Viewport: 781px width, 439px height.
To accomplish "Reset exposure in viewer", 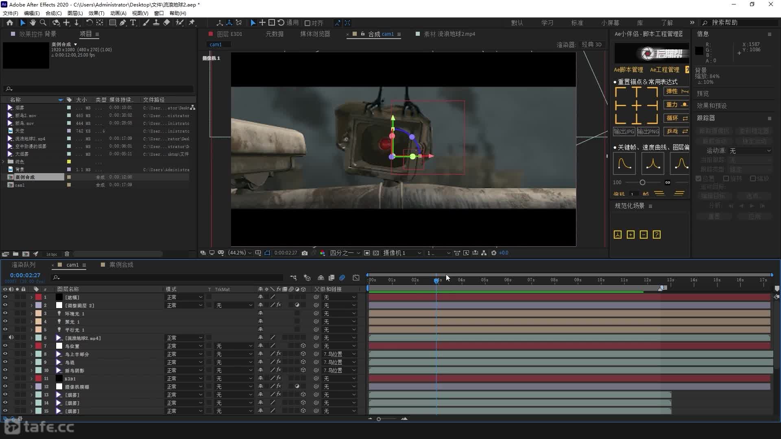I will (x=494, y=253).
